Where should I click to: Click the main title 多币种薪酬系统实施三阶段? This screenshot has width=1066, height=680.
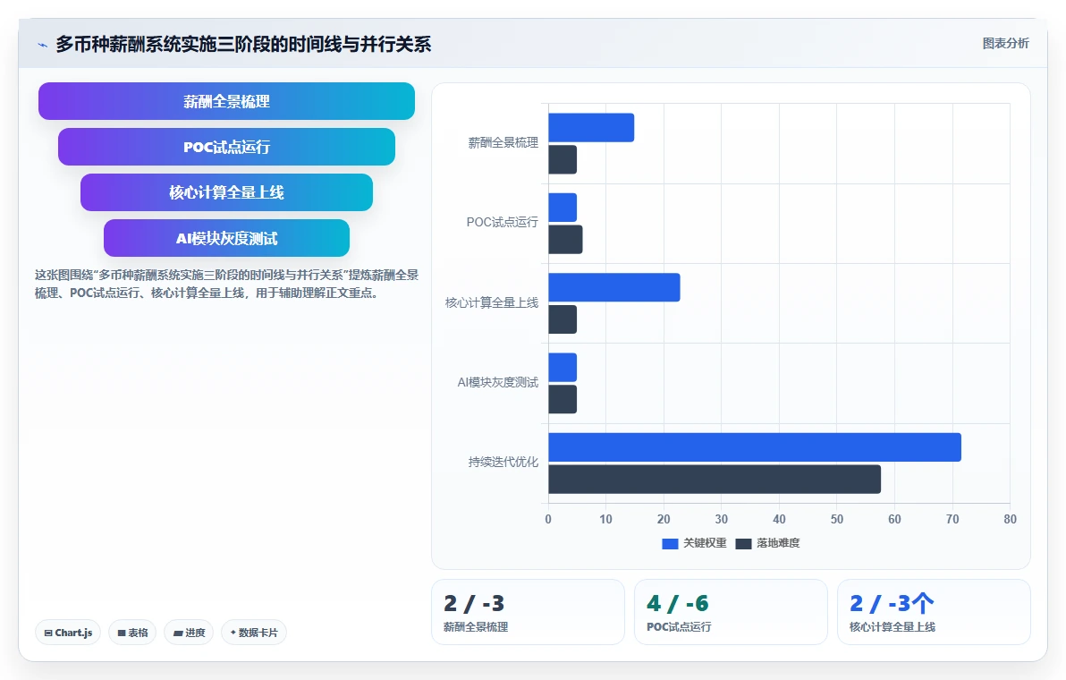coord(243,44)
